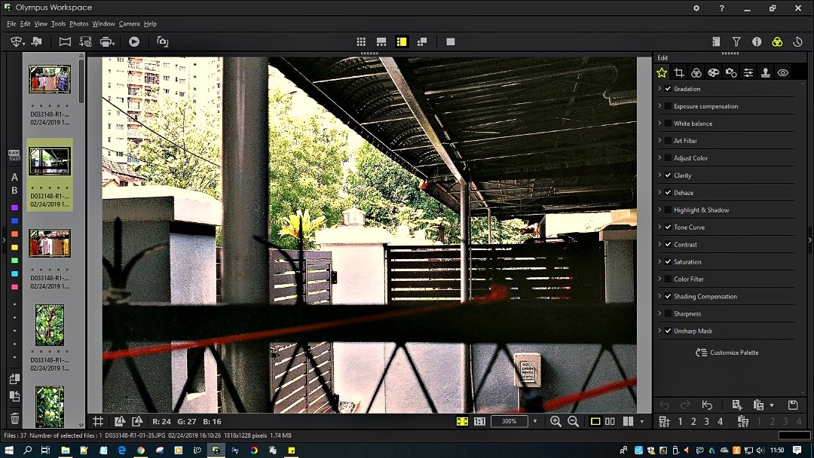Show image at 1:1 size
The image size is (814, 458).
point(479,421)
